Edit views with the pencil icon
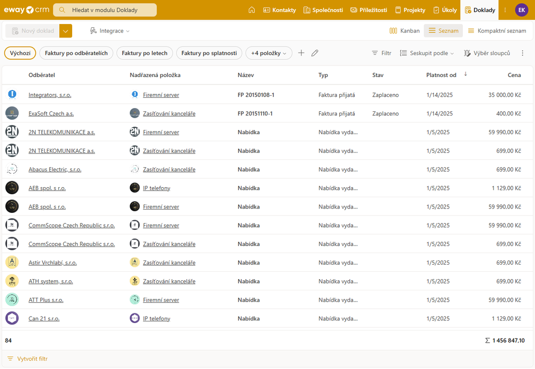This screenshot has height=369, width=535. pyautogui.click(x=315, y=53)
